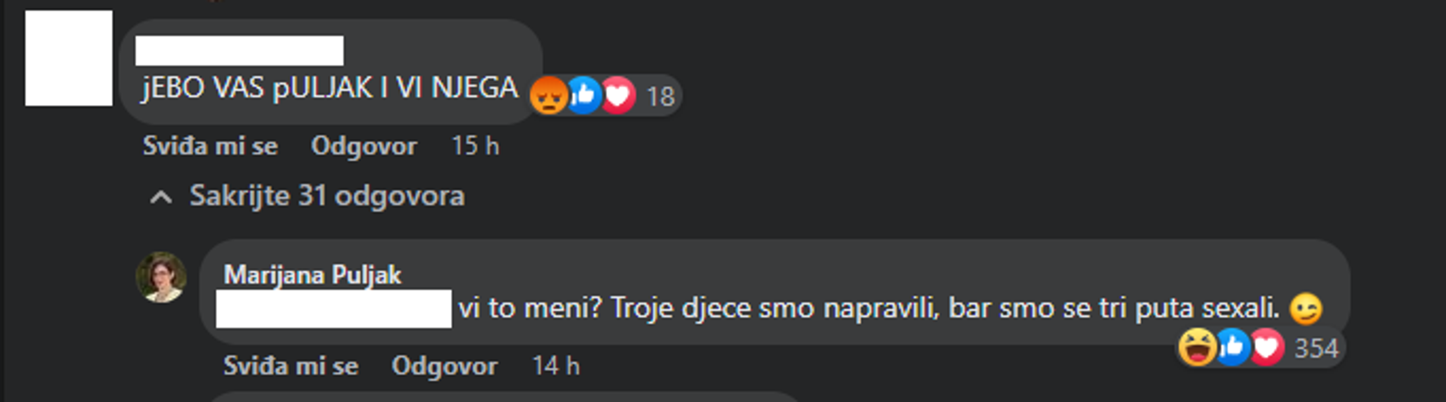This screenshot has height=402, width=1446.
Task: Collapse replies using the chevron arrow
Action: (x=161, y=197)
